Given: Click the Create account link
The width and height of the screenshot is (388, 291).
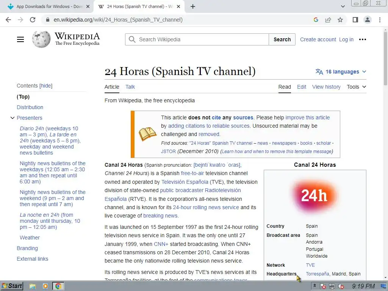Looking at the screenshot, I should 318,39.
